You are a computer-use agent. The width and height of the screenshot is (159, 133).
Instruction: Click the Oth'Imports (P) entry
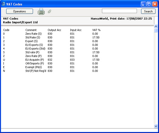coord(35,63)
